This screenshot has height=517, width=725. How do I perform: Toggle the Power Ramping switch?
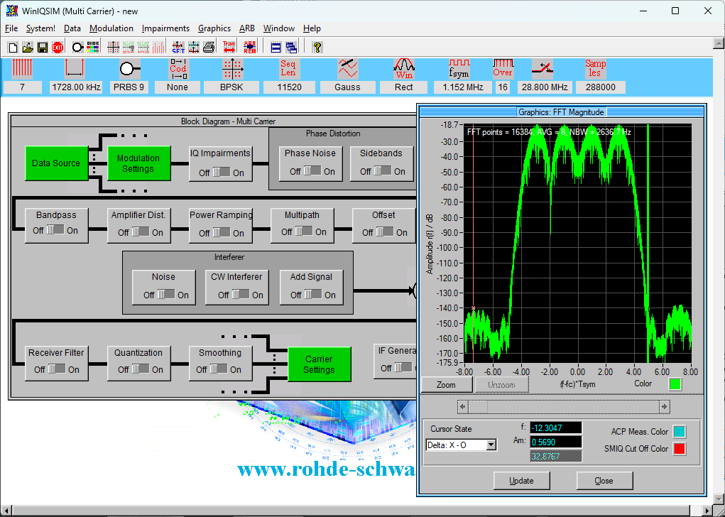(x=222, y=232)
